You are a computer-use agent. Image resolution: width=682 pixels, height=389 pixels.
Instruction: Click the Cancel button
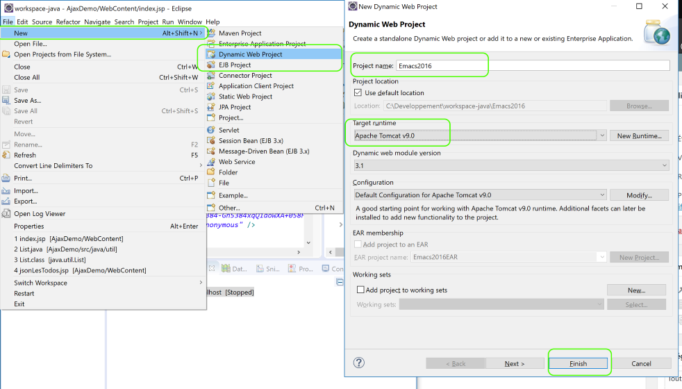[641, 363]
